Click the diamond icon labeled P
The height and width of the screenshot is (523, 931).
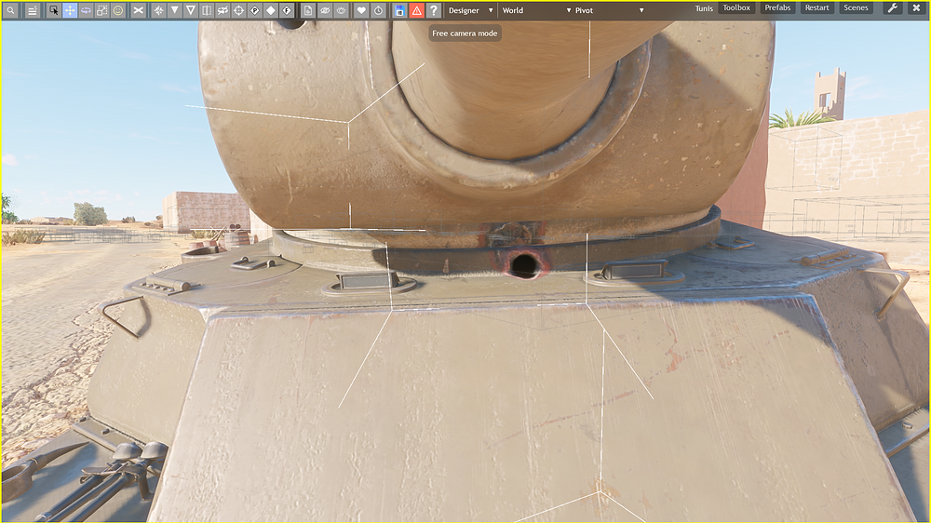coord(255,10)
